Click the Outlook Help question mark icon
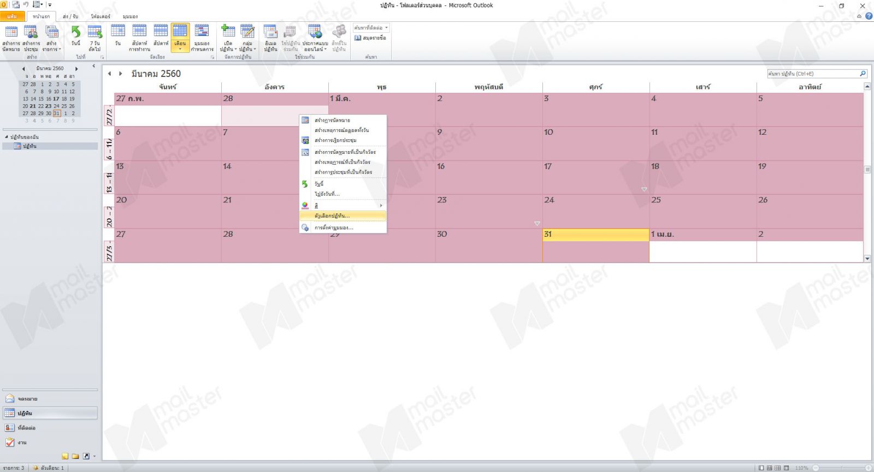The width and height of the screenshot is (874, 472). [x=869, y=16]
